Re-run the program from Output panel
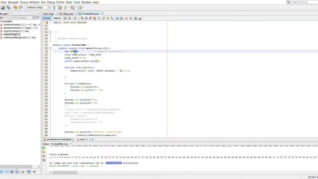Image resolution: width=318 pixels, height=179 pixels. tap(44, 148)
